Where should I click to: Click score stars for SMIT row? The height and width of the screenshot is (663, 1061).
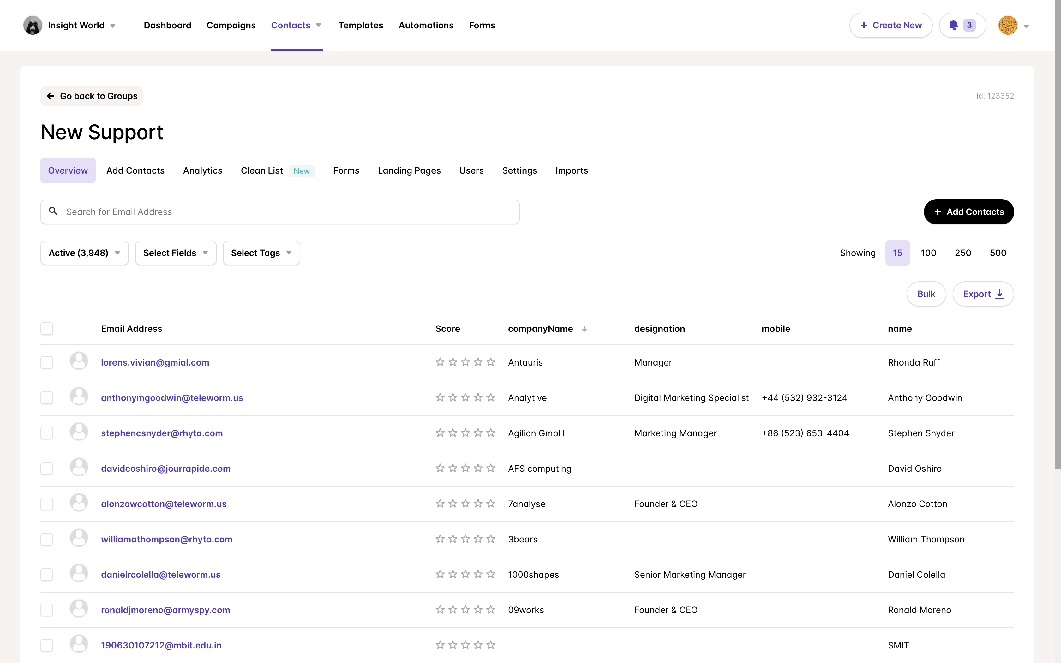(465, 645)
